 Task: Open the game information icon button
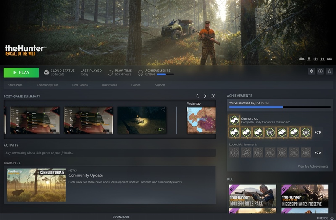tap(320, 71)
